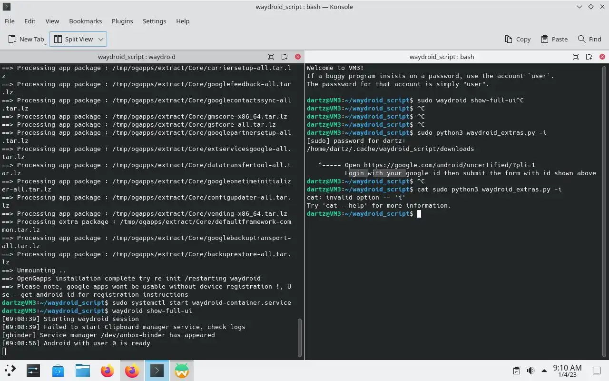Open Discover software store from taskbar
609x381 pixels.
tap(58, 370)
